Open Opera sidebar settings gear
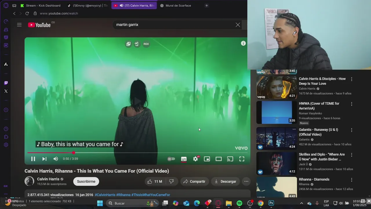371x209 pixels. point(6,145)
